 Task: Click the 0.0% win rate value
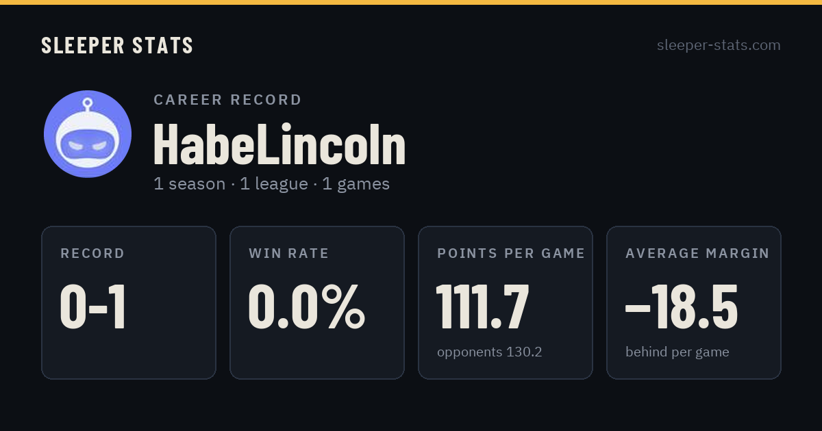307,307
